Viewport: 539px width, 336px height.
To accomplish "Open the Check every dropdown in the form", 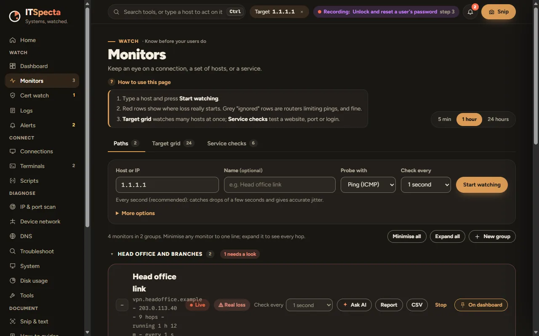I will pyautogui.click(x=426, y=185).
